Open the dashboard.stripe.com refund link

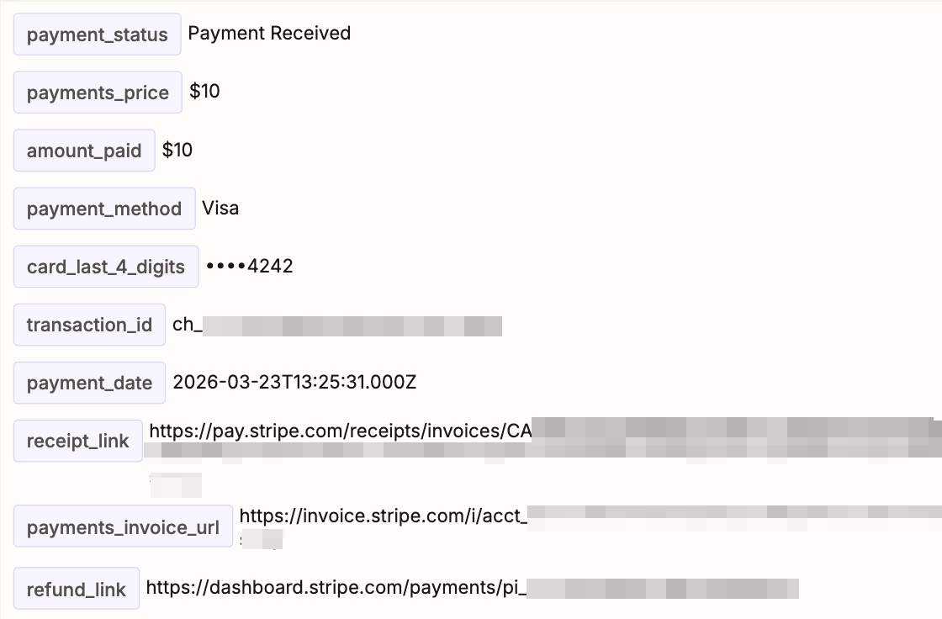[x=336, y=588]
